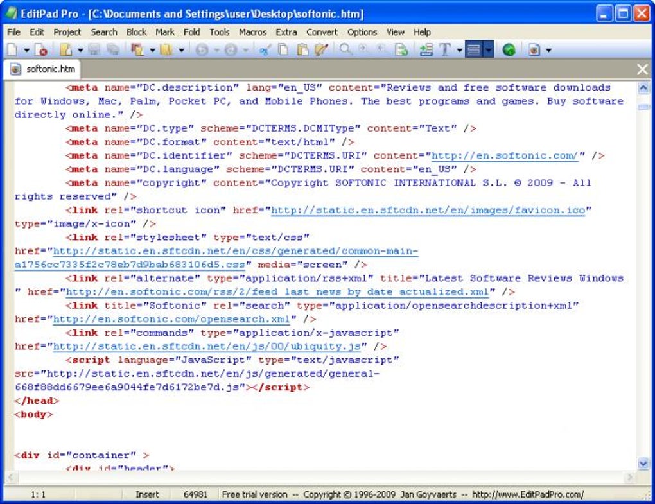Click the horizontal scrollbar left arrow

[10, 477]
